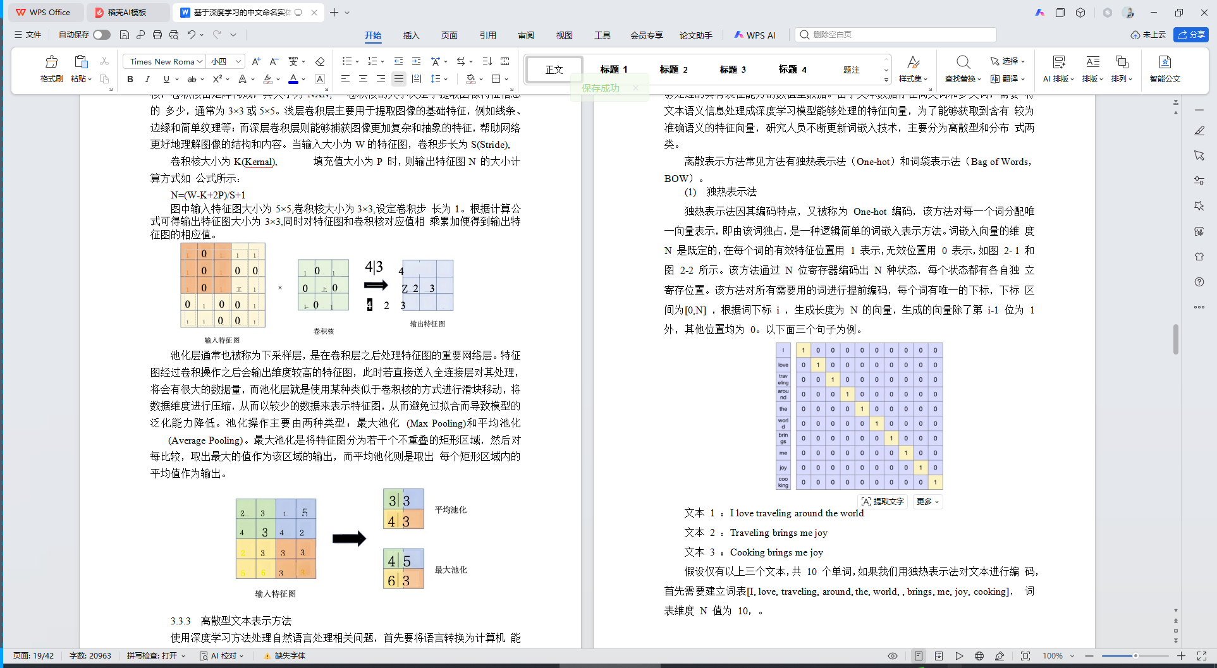Viewport: 1217px width, 668px height.
Task: Click the Increase Font Size icon
Action: [x=256, y=61]
